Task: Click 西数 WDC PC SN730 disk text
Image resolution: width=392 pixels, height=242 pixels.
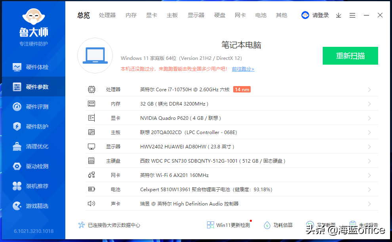Action: coord(213,161)
